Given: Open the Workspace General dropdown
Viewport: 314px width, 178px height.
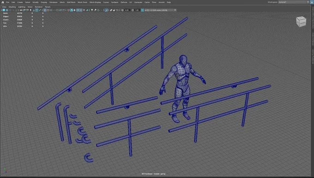Looking at the screenshot, I should tap(294, 2).
